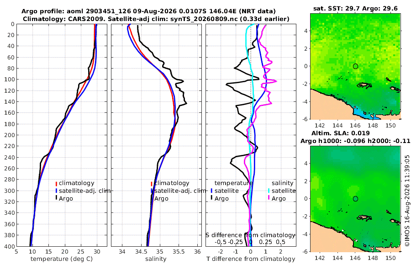This screenshot has width=411, height=265.
Task: Click the Climatology CARS2009 subtitle line
Action: click(156, 19)
